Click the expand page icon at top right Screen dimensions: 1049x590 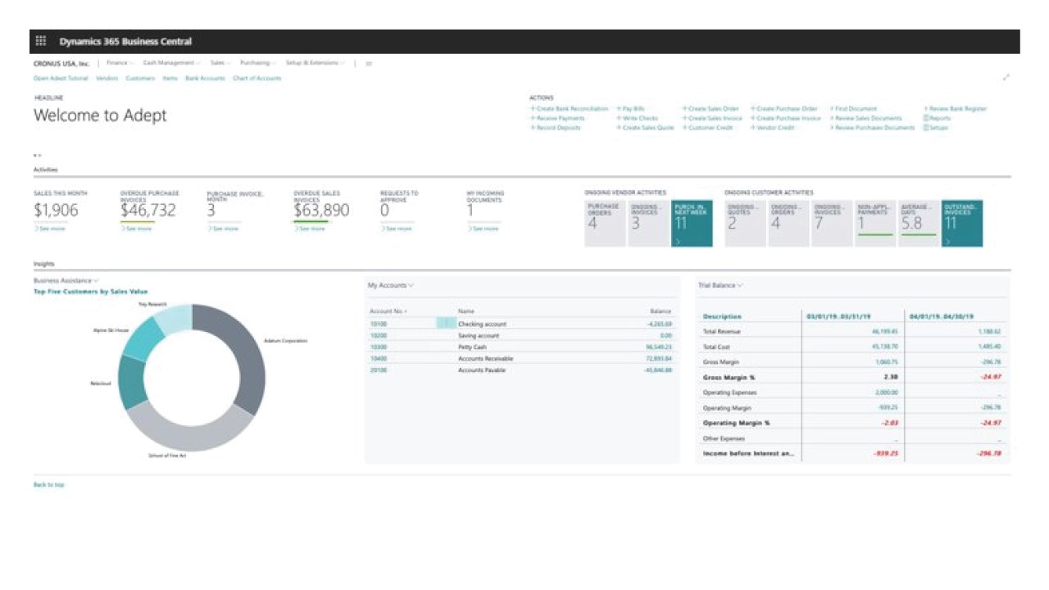[1006, 78]
